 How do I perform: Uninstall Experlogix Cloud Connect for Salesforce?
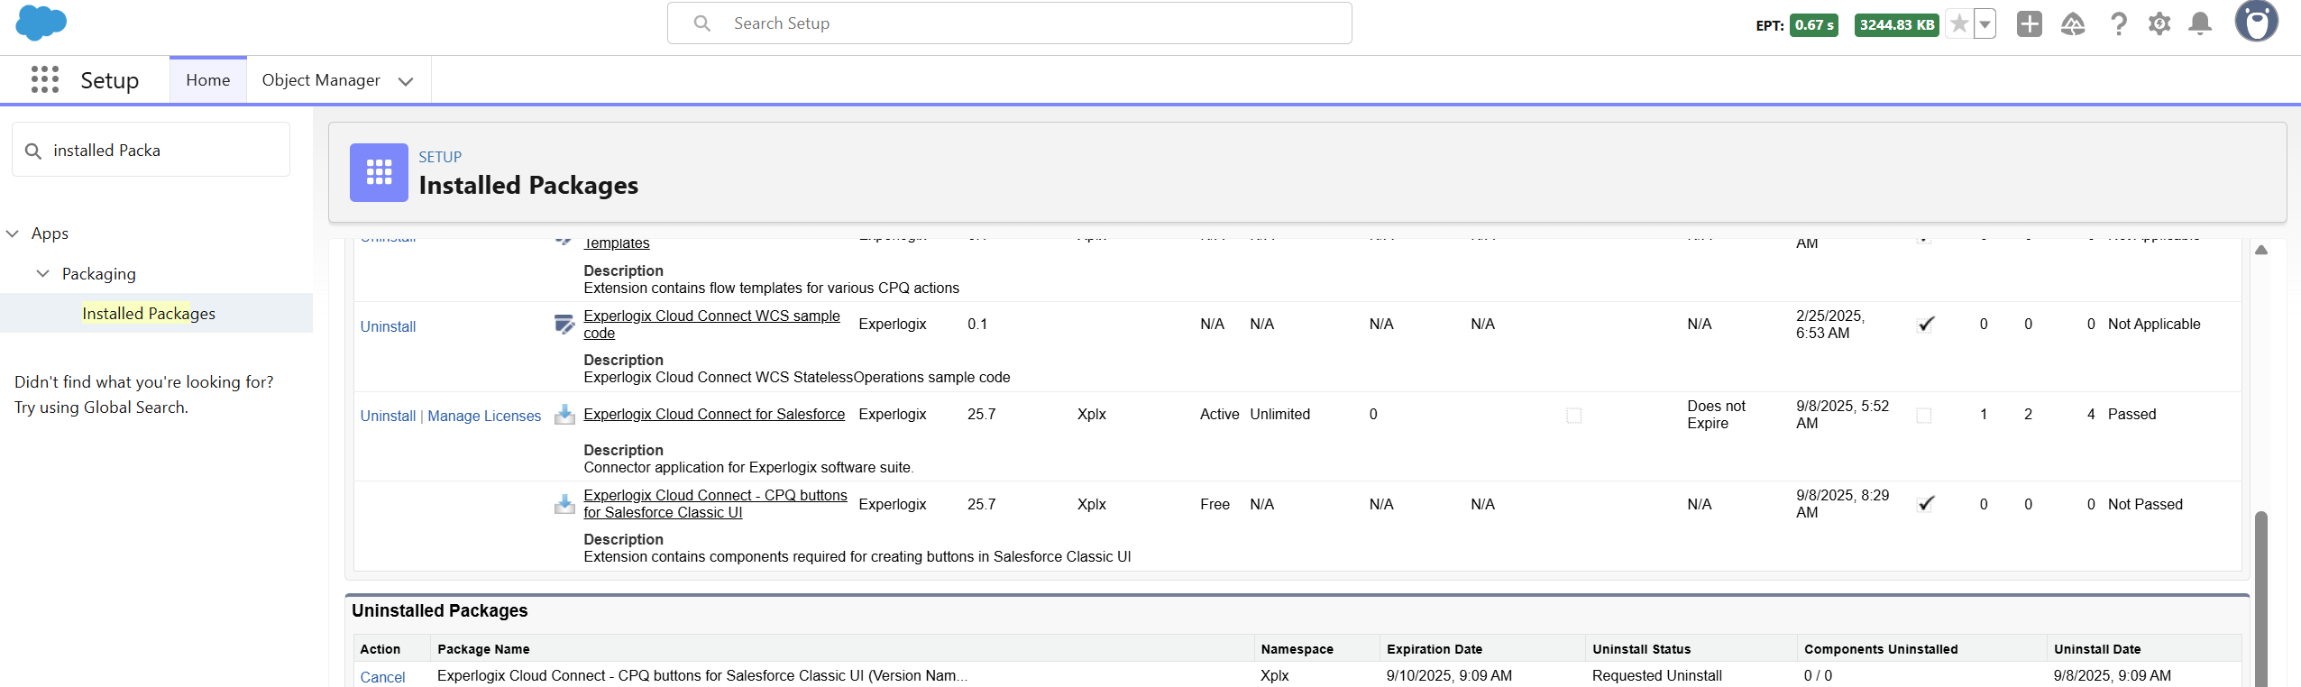(388, 416)
